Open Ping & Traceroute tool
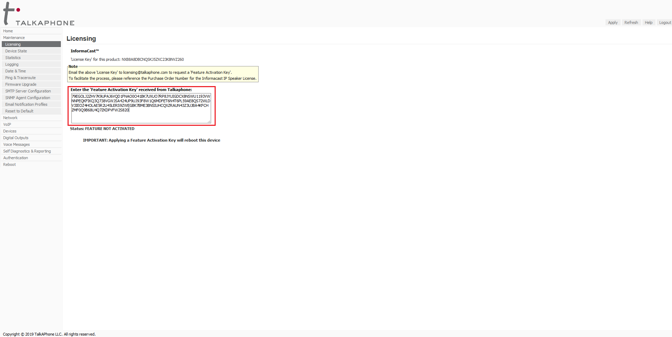 31,78
